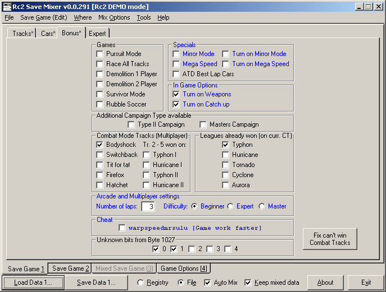Enable Masters Campaign checkbox
This screenshot has height=292, width=386.
click(203, 124)
